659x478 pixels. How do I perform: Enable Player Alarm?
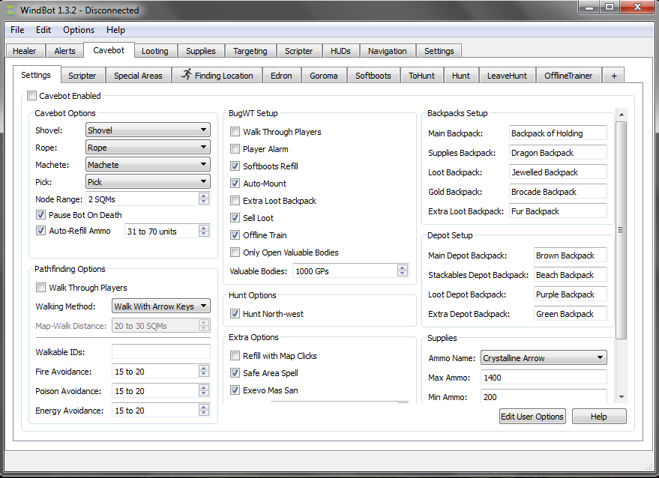(236, 148)
